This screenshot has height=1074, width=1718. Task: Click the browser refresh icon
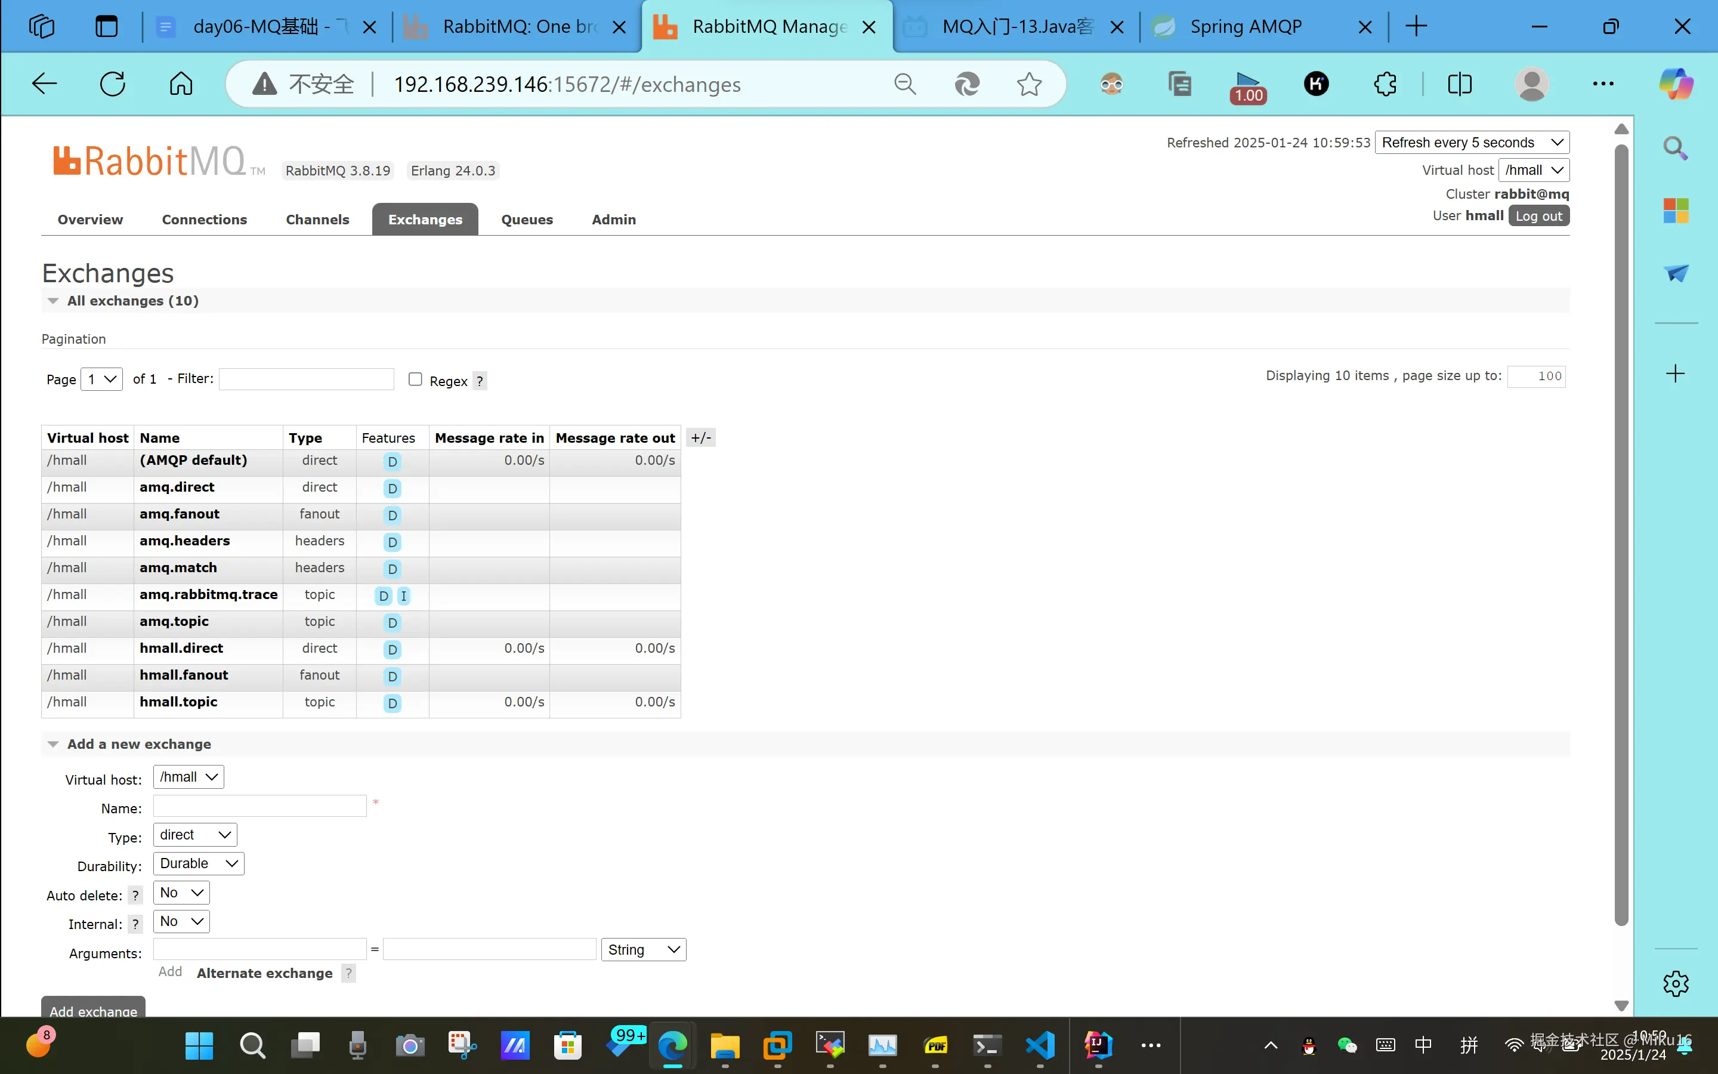pyautogui.click(x=112, y=84)
